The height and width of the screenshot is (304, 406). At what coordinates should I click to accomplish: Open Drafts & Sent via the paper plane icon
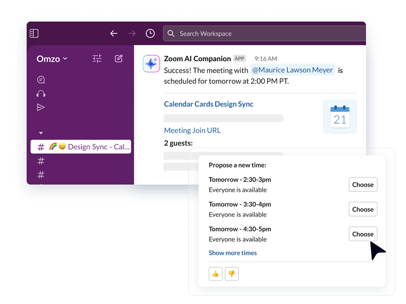[x=41, y=107]
